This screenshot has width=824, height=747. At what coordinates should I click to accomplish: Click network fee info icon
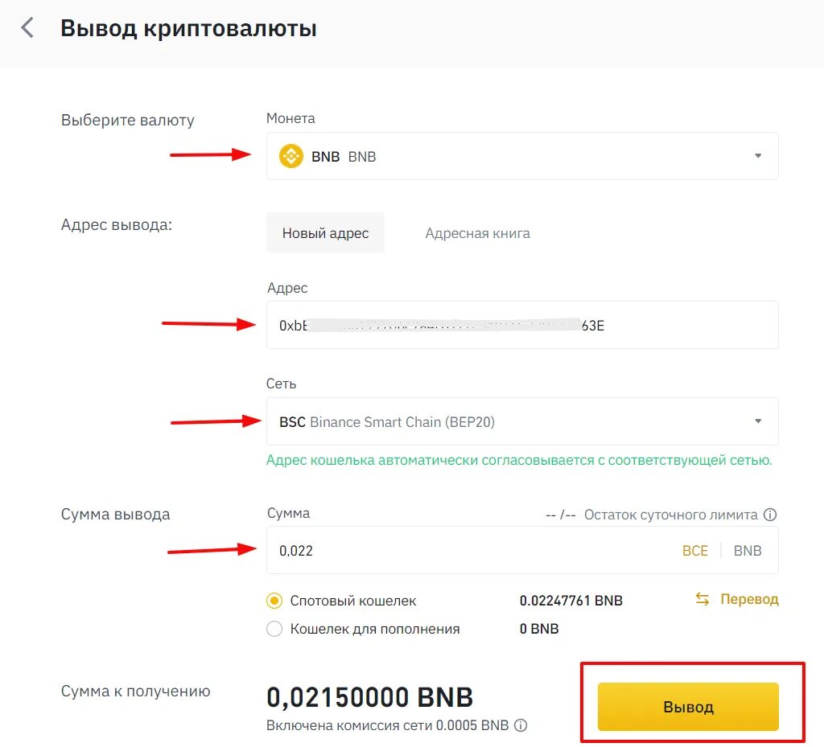click(521, 725)
